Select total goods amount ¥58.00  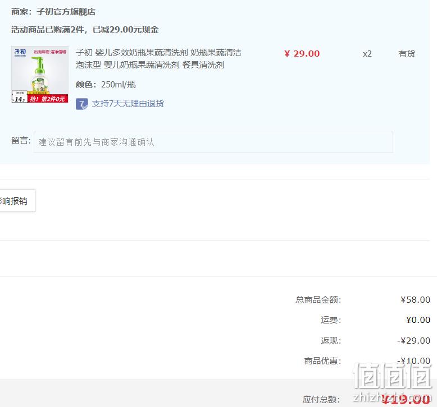pos(415,299)
